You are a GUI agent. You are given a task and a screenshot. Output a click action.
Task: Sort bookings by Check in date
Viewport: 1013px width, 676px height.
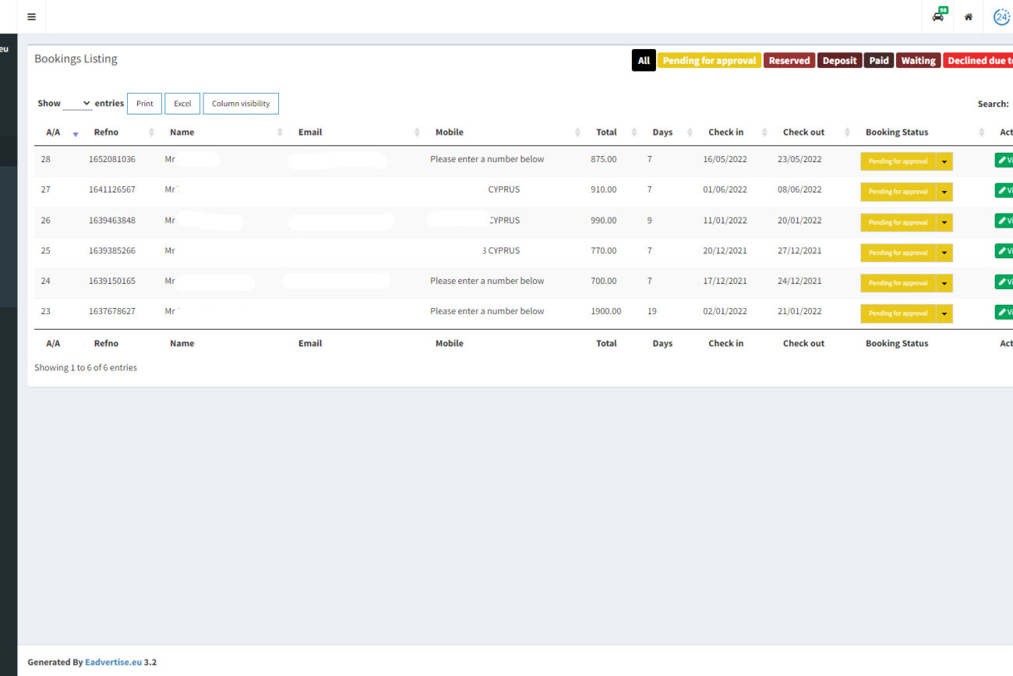pos(725,133)
